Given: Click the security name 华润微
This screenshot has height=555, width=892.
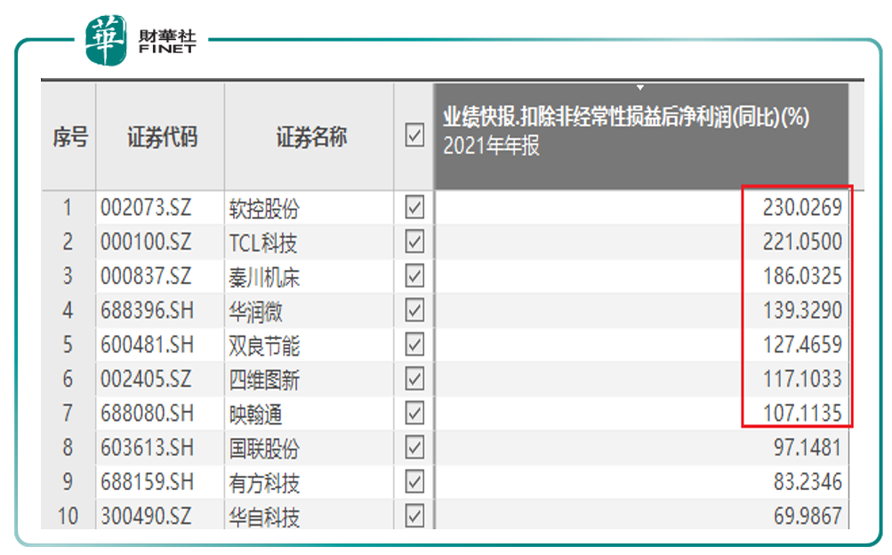Looking at the screenshot, I should click(255, 312).
